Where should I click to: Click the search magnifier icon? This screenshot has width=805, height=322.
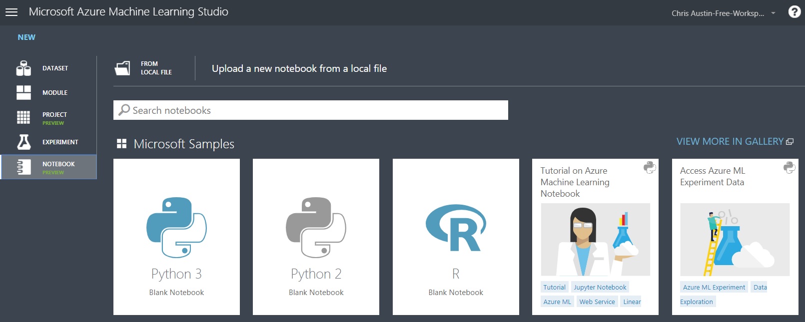(124, 110)
